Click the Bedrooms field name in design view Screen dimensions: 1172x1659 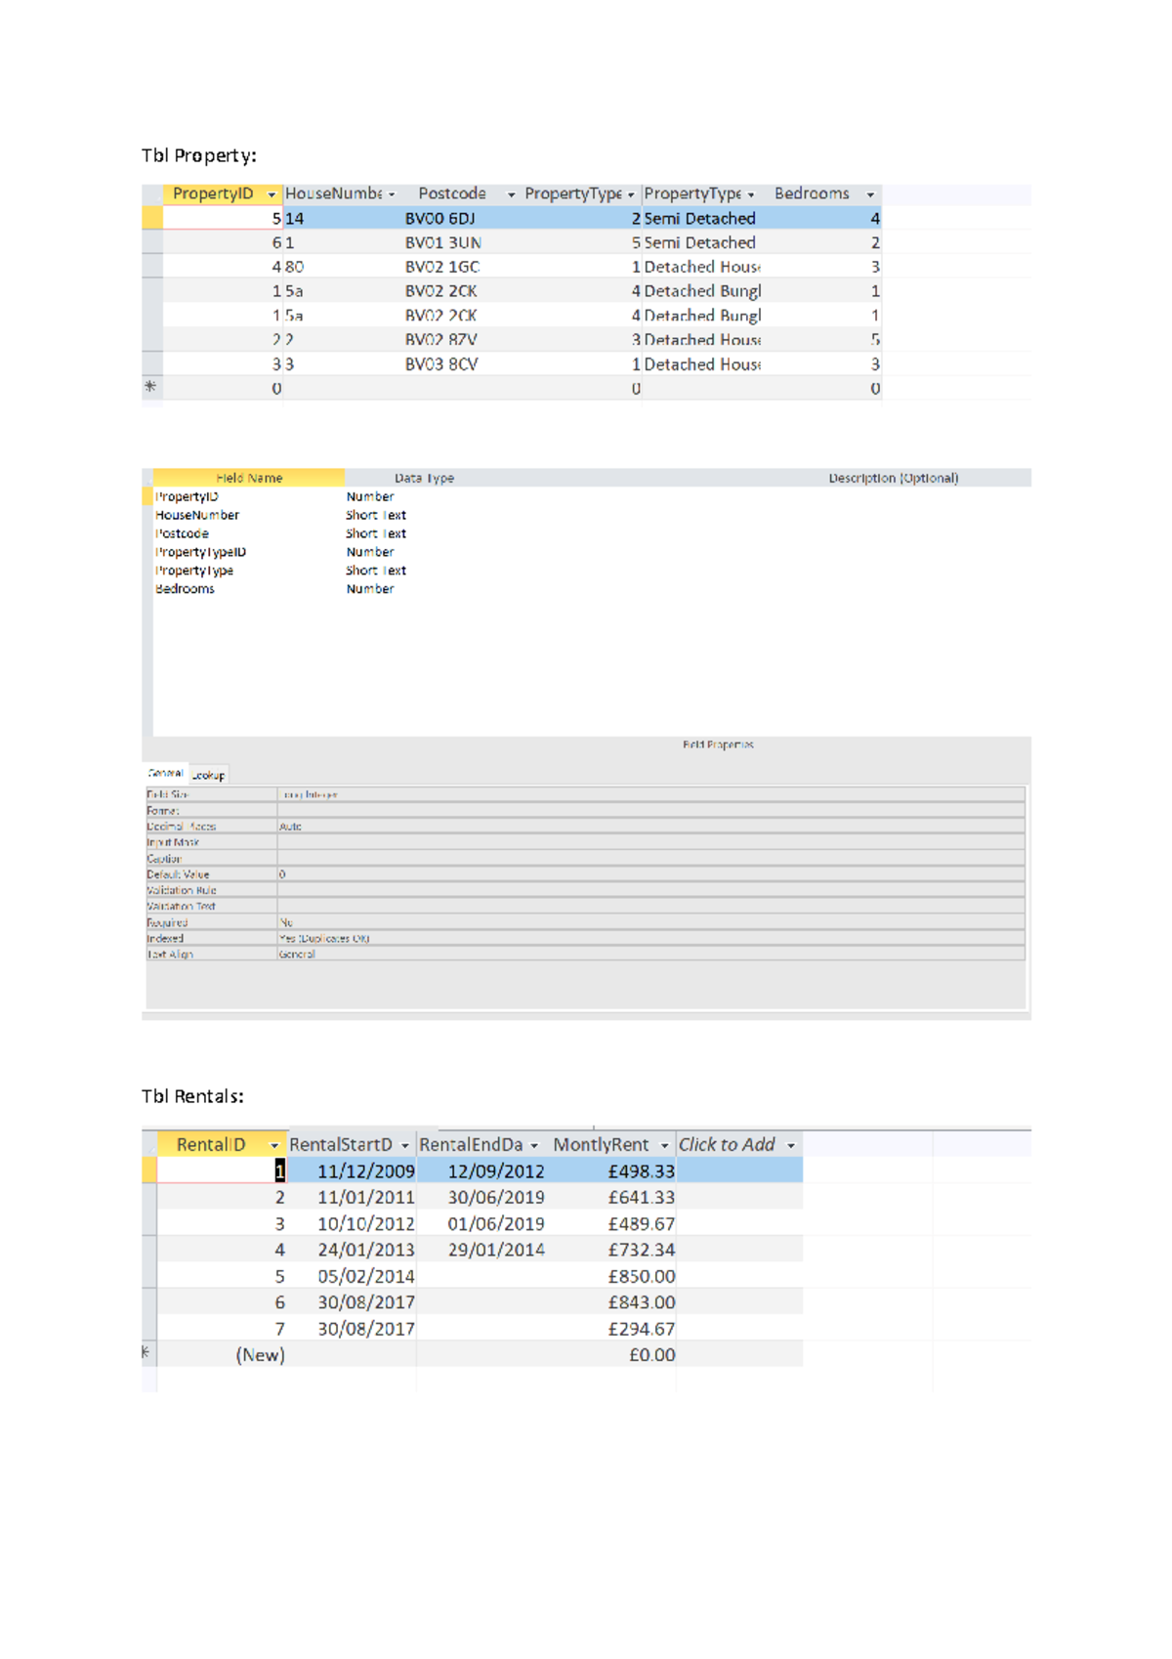186,589
